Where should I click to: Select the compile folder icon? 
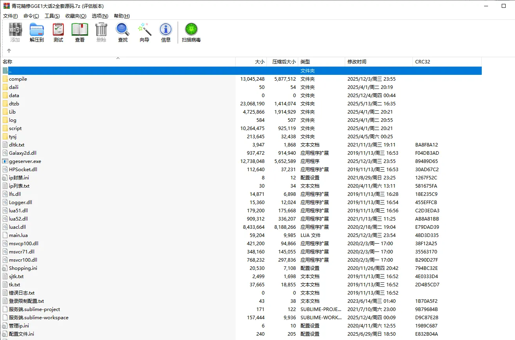click(x=5, y=79)
